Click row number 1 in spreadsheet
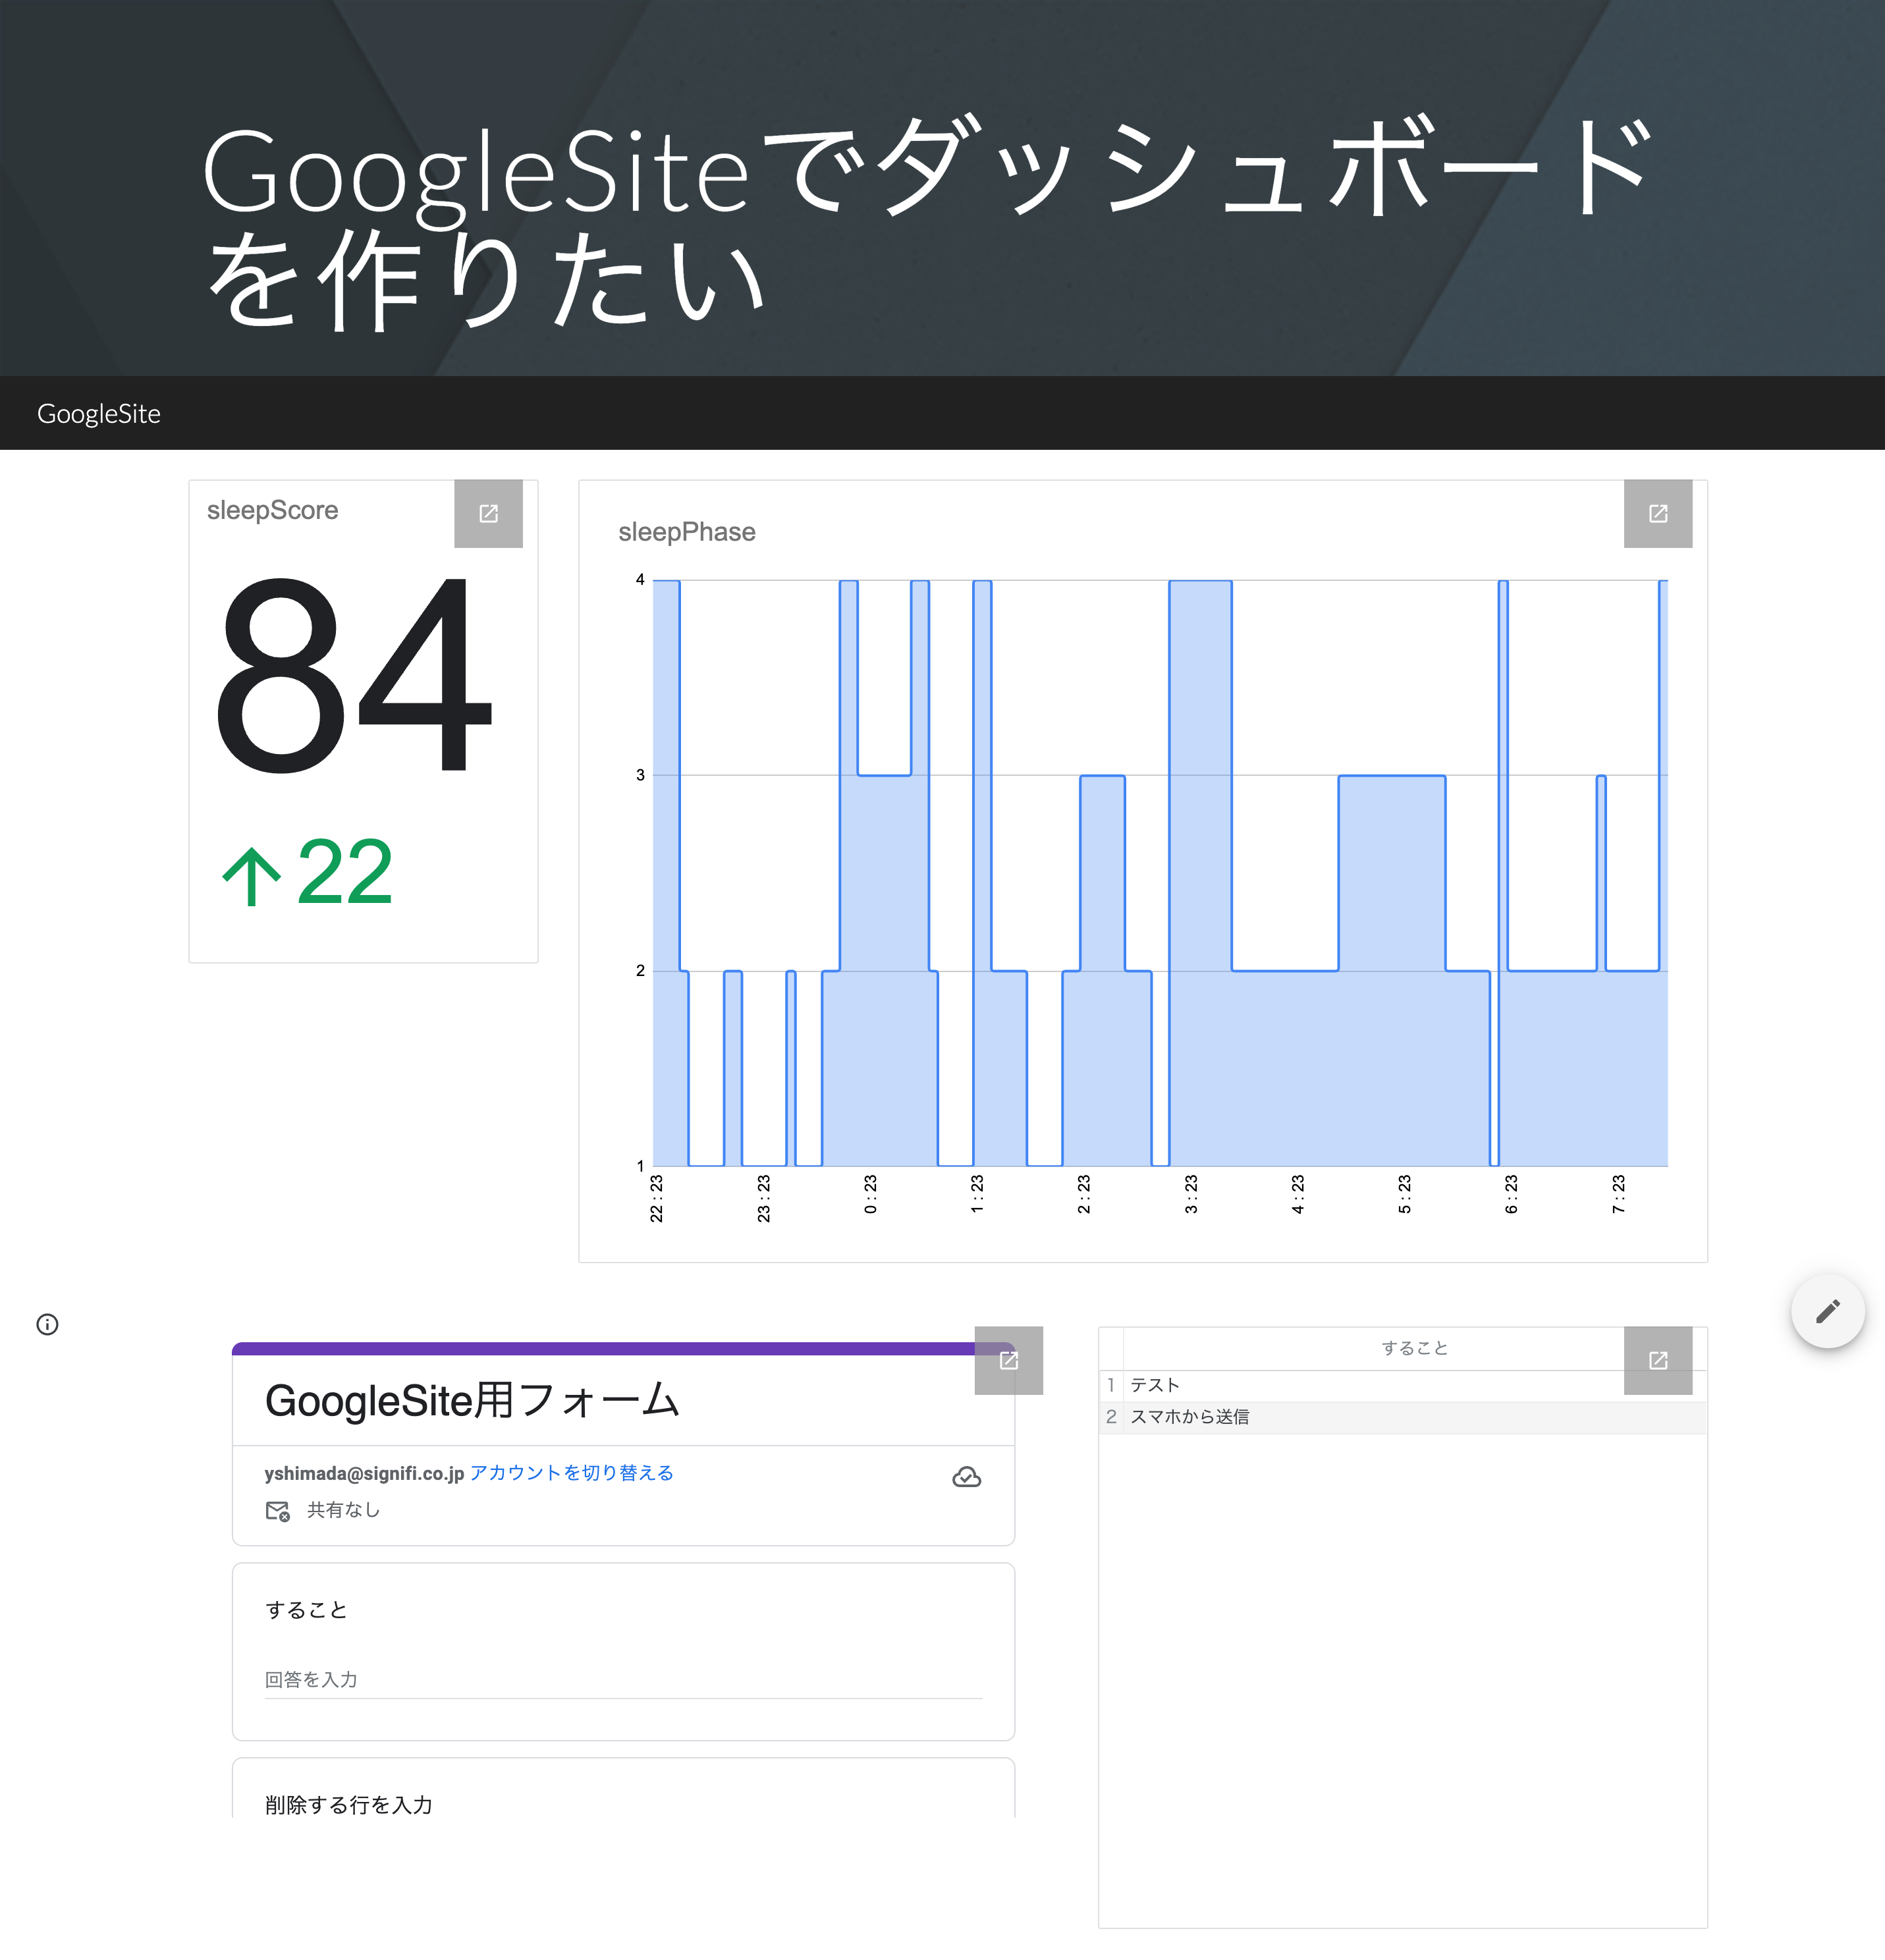1885x1960 pixels. coord(1110,1385)
